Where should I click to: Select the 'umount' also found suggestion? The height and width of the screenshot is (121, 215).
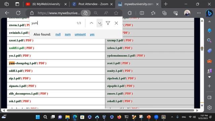[80, 34]
